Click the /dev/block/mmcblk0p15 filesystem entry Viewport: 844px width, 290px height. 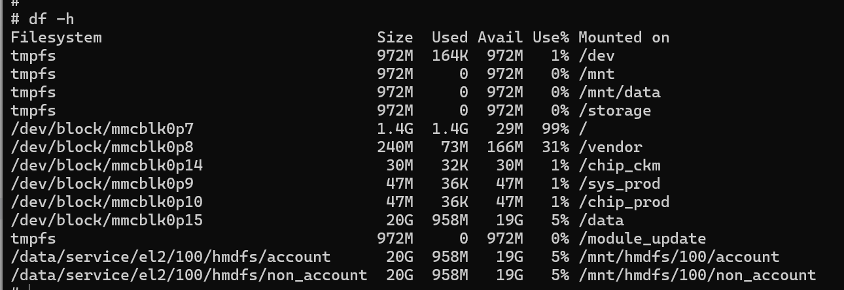coord(107,220)
